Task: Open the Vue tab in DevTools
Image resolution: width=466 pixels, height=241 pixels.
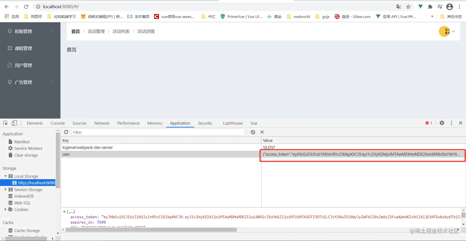Action: pyautogui.click(x=254, y=123)
